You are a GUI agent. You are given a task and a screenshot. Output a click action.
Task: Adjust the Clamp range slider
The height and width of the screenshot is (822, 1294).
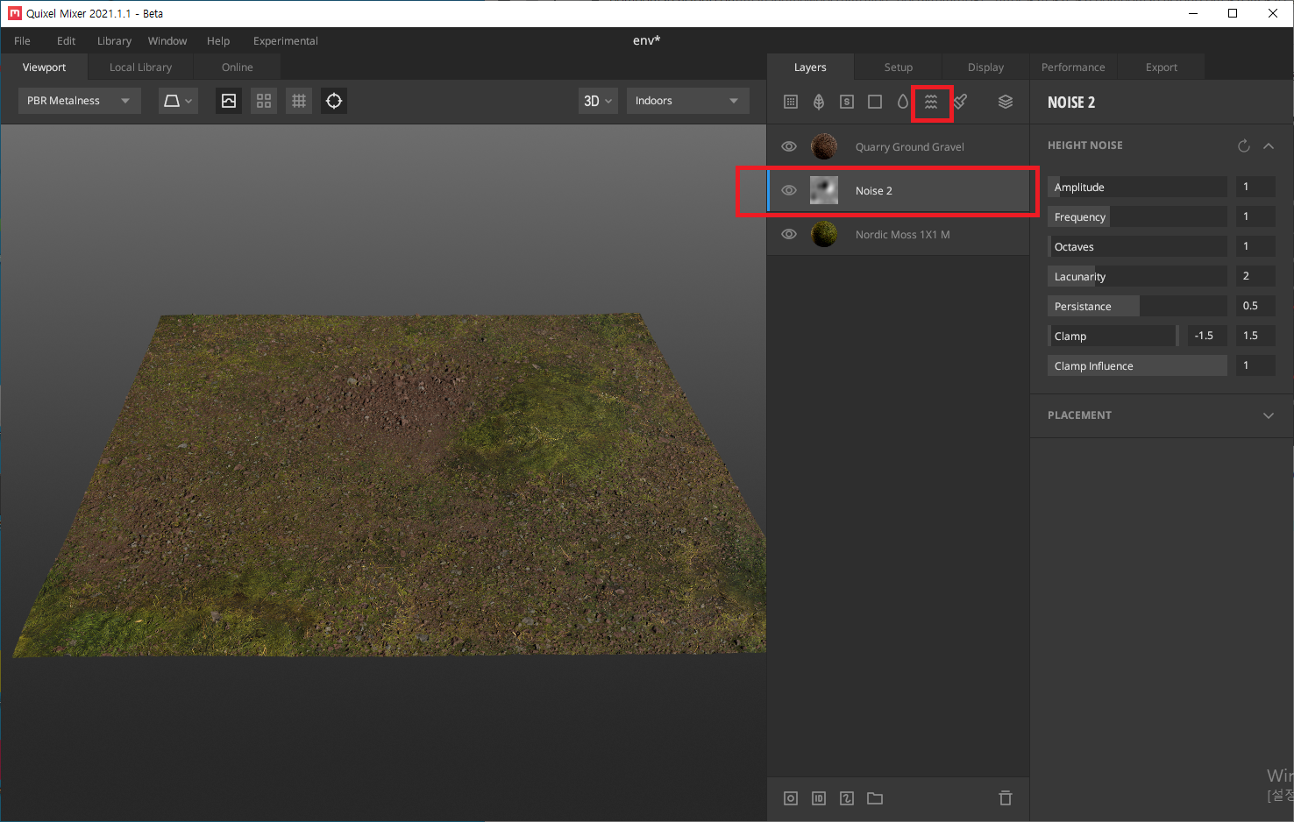[1113, 336]
